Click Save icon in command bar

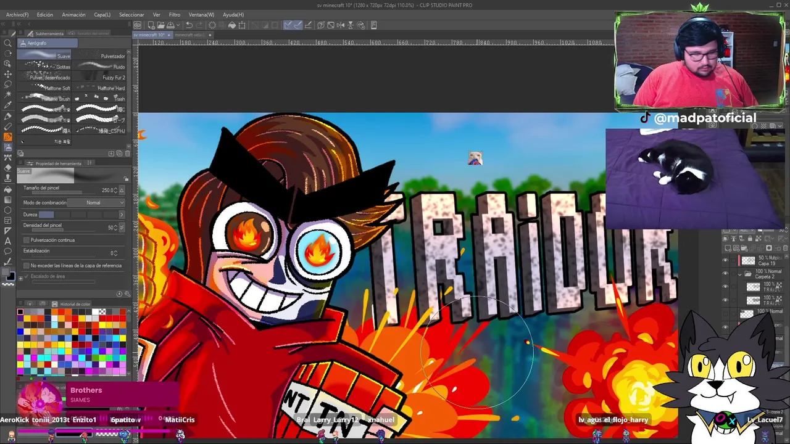pyautogui.click(x=170, y=25)
